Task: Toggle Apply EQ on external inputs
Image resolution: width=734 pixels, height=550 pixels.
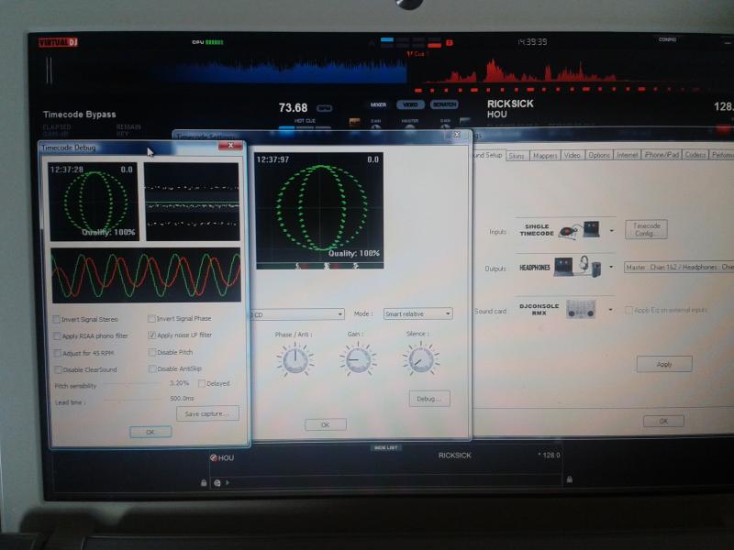Action: pos(629,310)
